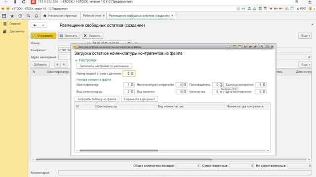Click Перенести в документ

coord(139,99)
